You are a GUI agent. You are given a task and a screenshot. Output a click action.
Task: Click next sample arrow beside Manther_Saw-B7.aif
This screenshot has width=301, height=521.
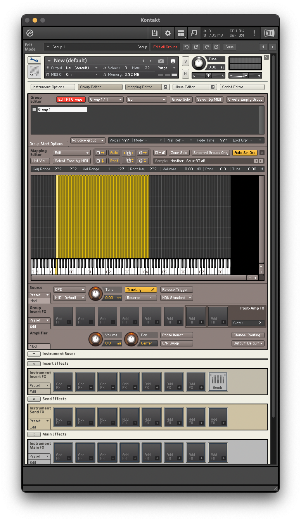click(x=261, y=161)
